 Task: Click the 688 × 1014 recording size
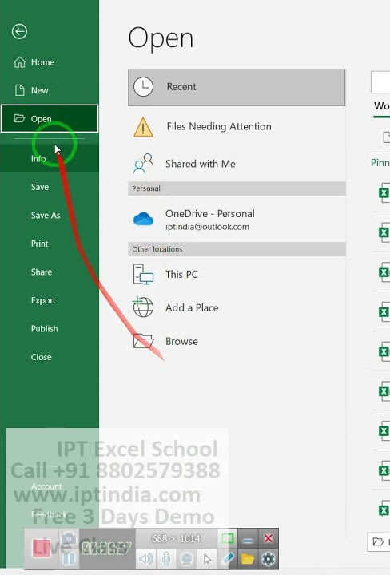point(176,539)
